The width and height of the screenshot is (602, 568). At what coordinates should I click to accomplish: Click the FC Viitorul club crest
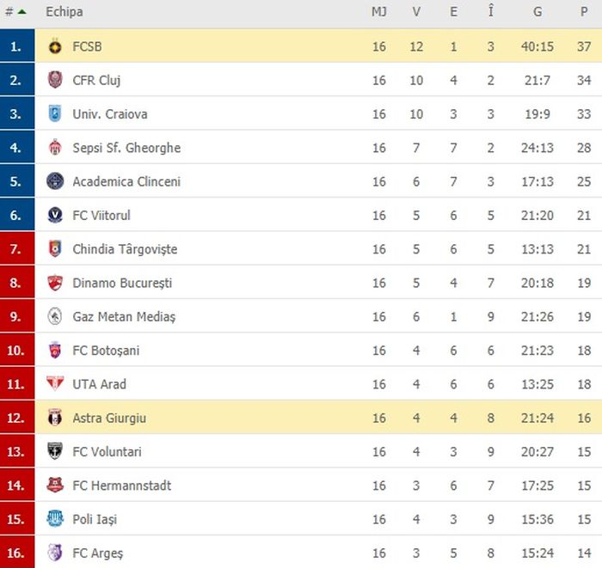55,215
